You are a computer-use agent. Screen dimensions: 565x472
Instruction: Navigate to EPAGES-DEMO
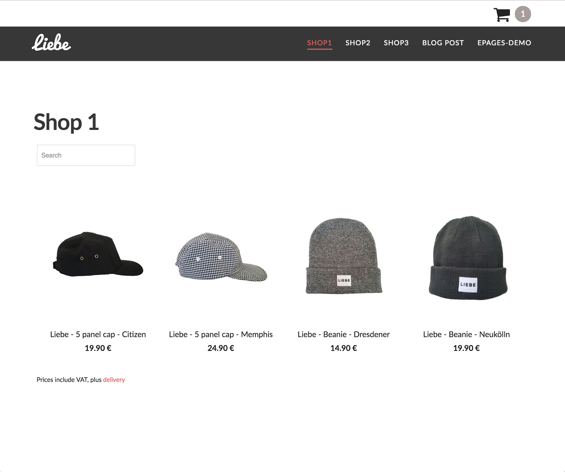tap(504, 43)
